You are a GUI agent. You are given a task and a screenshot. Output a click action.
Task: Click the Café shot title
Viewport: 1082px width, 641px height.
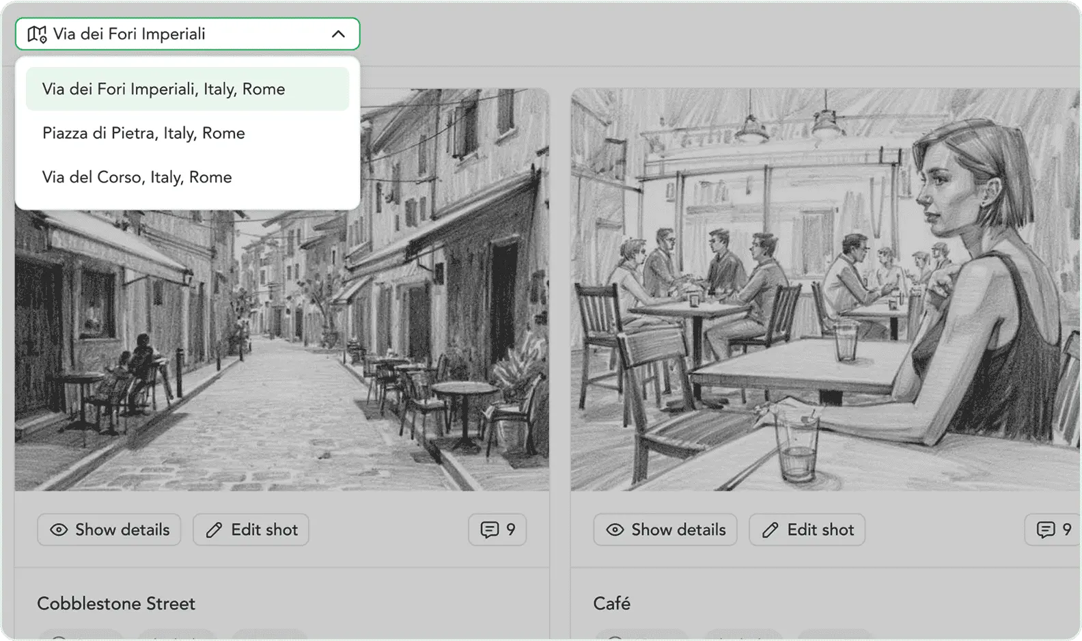pos(611,603)
